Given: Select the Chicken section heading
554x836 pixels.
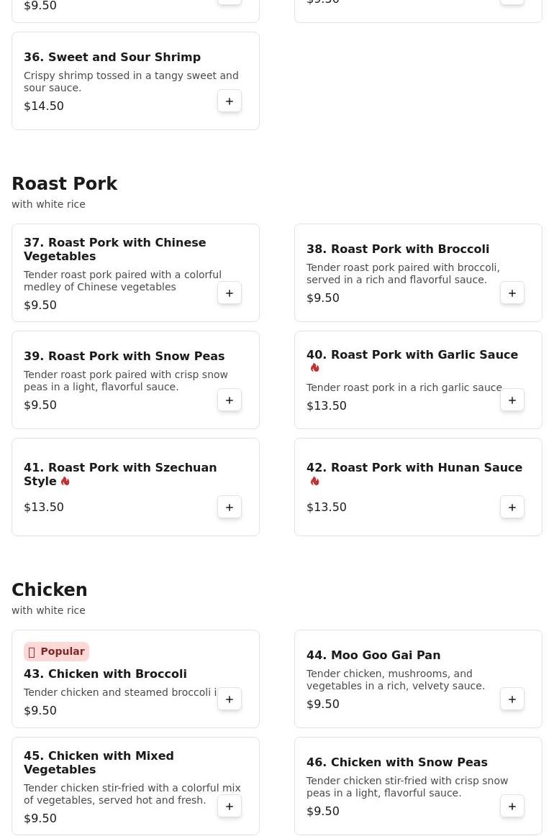Looking at the screenshot, I should coord(49,590).
